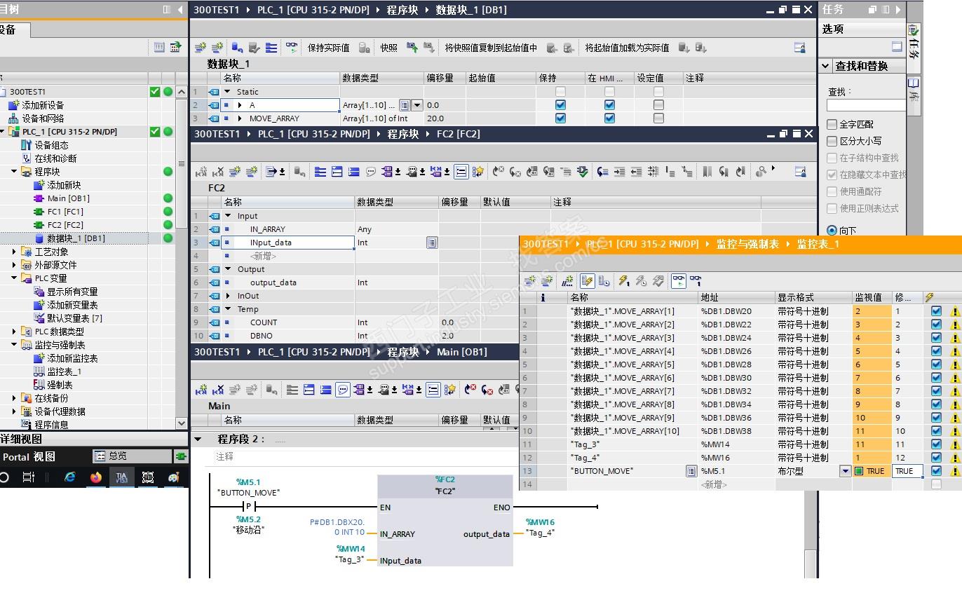Expand MOVE_ARRAY in 数据块_1
962x593 pixels.
pyautogui.click(x=240, y=118)
